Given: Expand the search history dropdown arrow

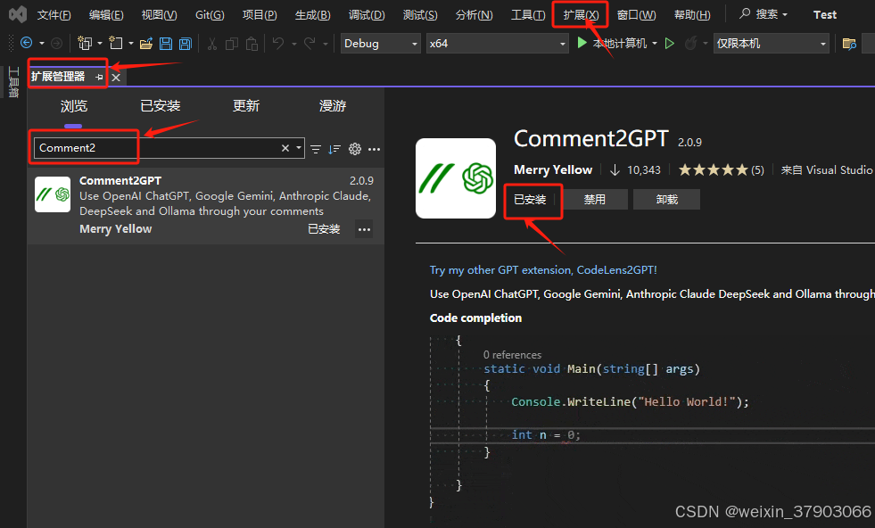Looking at the screenshot, I should point(299,148).
